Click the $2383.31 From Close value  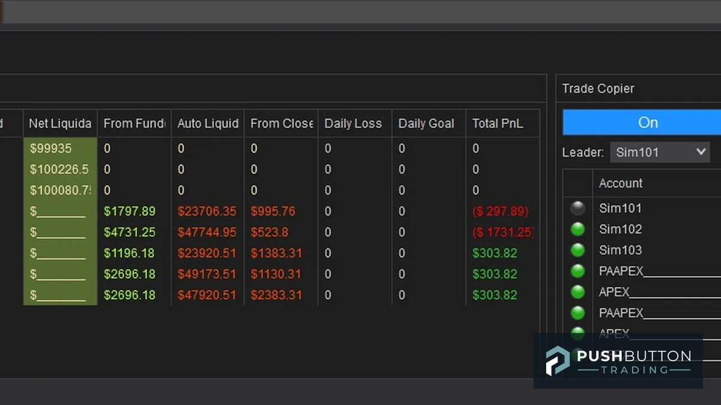pos(276,295)
